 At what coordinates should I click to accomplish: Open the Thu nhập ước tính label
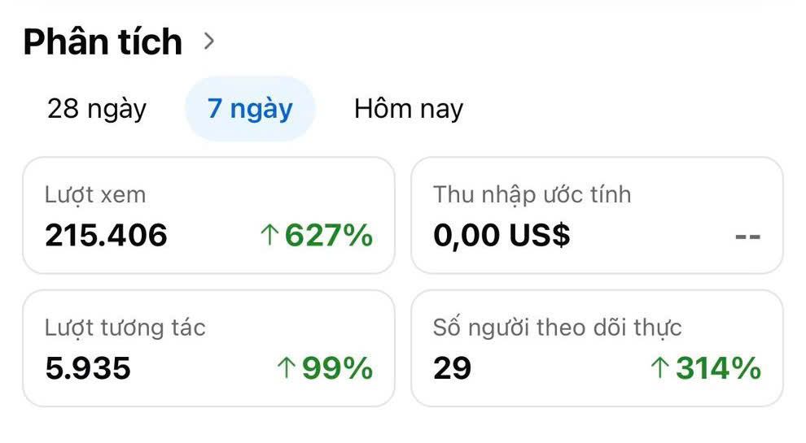coord(532,195)
